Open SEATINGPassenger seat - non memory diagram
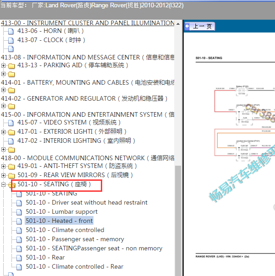This screenshot has height=276, width=275. coord(94,249)
